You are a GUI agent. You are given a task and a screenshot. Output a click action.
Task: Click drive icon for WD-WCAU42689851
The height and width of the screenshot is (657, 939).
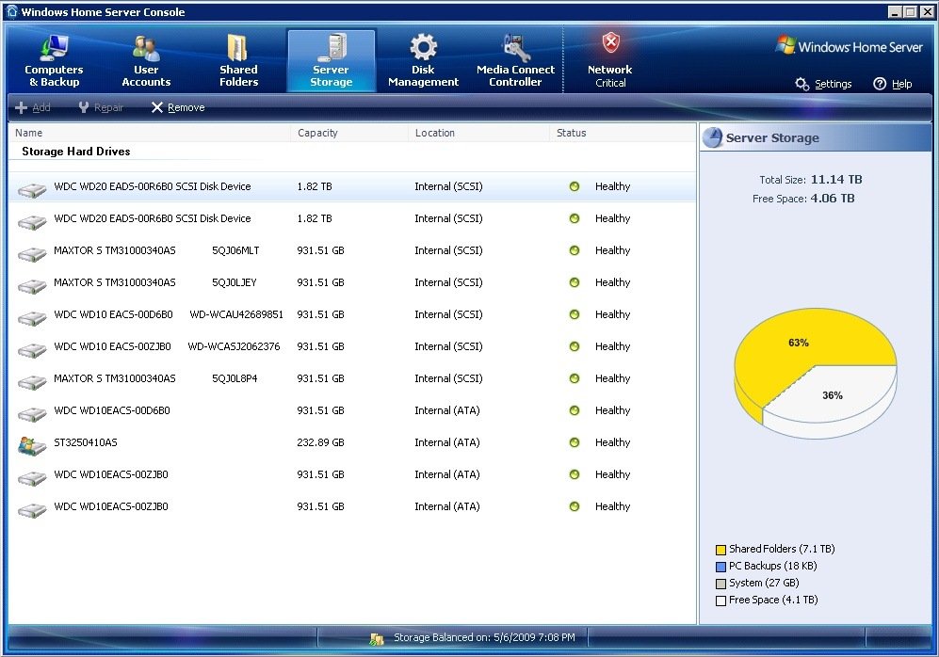32,318
